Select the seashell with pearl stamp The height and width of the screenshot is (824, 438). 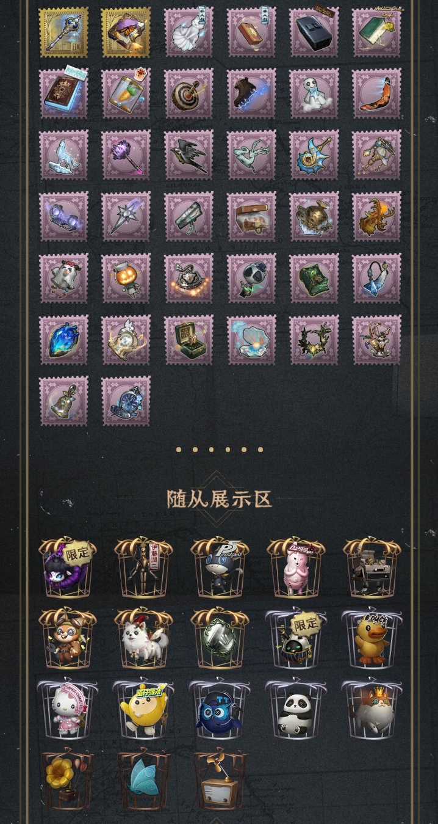[251, 340]
